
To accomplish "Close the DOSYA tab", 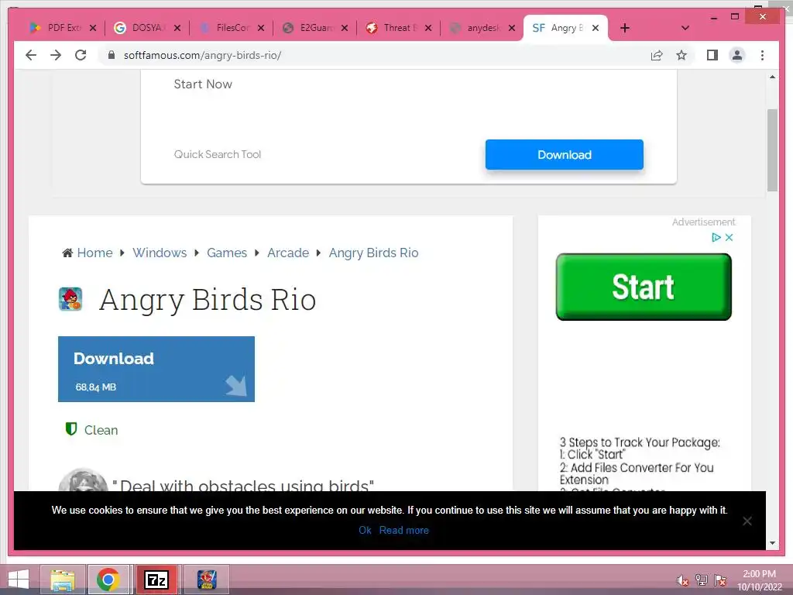I will point(177,28).
